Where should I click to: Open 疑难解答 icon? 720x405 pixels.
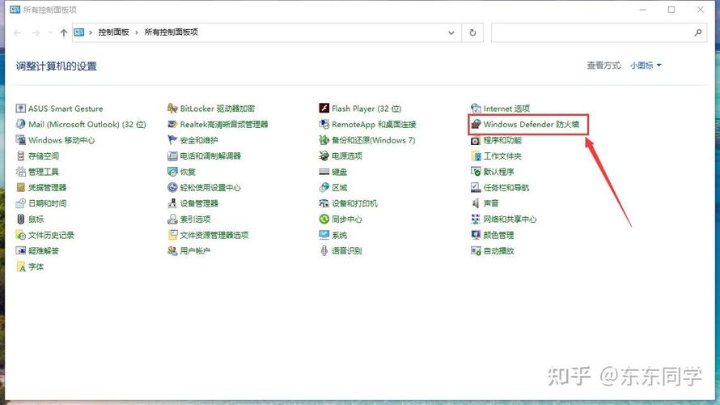coord(21,251)
